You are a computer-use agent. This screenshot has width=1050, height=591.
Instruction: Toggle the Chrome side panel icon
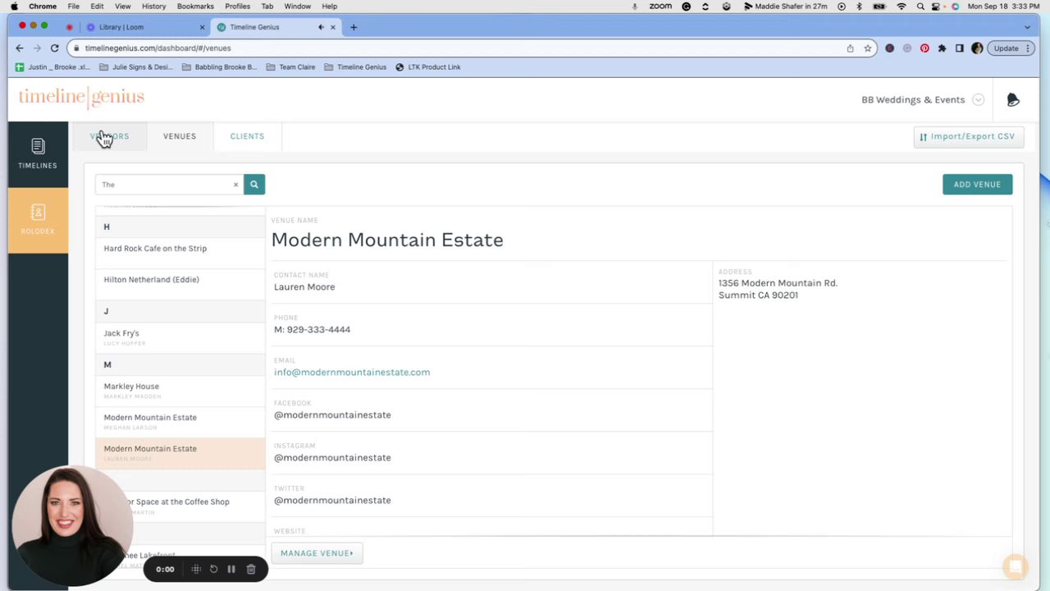click(x=959, y=48)
